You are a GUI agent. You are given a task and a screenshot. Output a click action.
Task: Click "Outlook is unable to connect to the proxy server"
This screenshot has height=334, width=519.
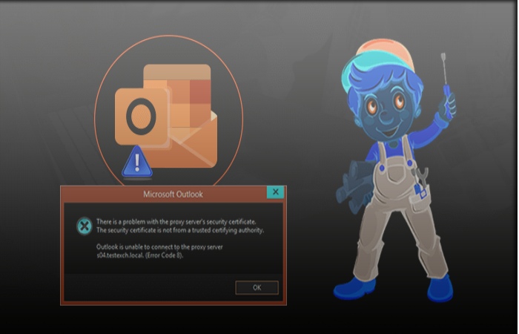(159, 247)
